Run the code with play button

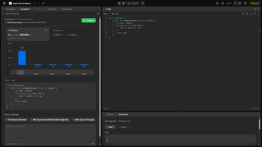(x=124, y=3)
